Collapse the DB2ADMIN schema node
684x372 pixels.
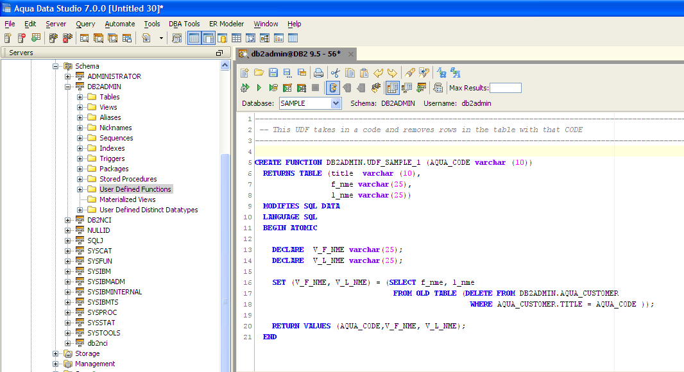click(68, 87)
